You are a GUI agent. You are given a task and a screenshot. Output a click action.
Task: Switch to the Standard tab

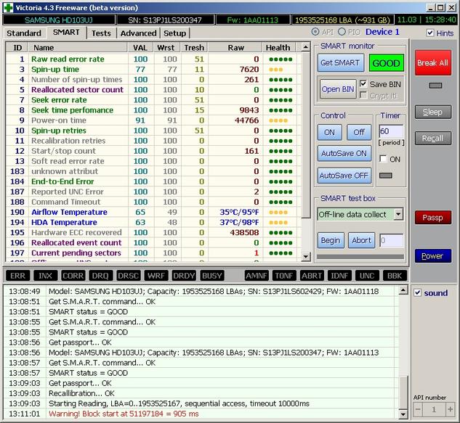point(24,33)
